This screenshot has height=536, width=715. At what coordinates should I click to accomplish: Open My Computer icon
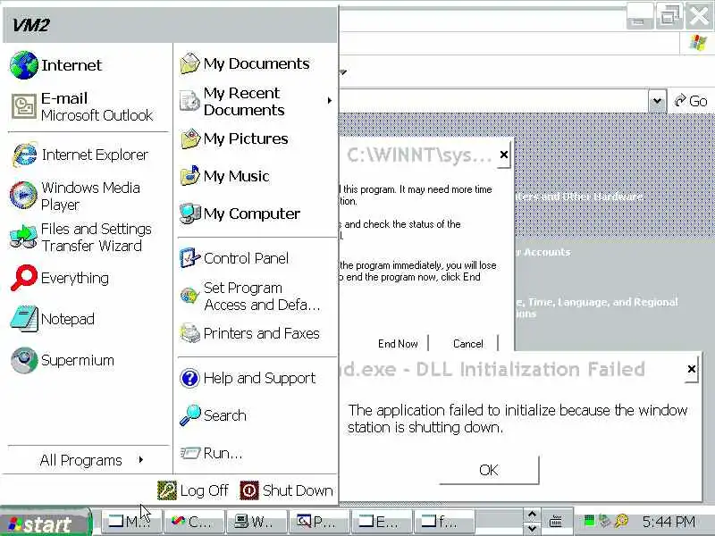pos(189,214)
